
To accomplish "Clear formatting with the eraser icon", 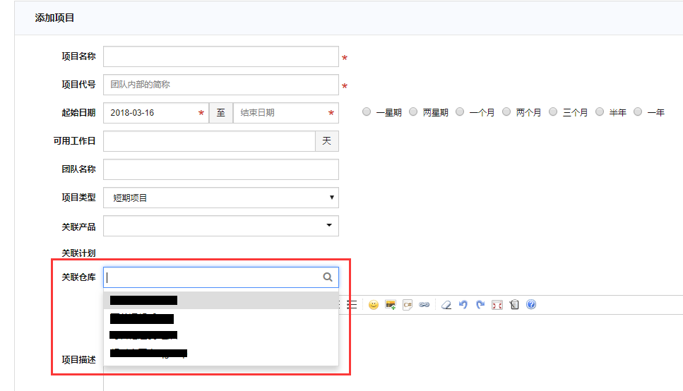I will coord(446,305).
